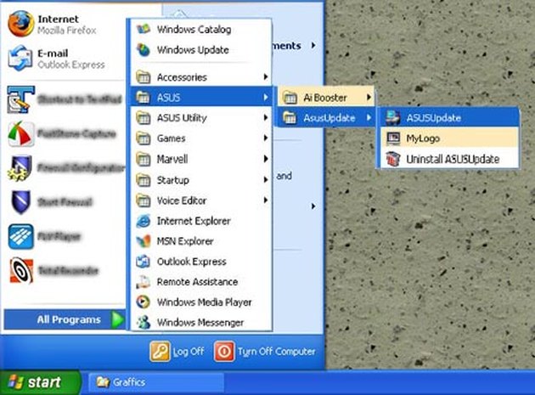This screenshot has width=535, height=395.
Task: Click the Log Off key icon
Action: click(x=160, y=352)
